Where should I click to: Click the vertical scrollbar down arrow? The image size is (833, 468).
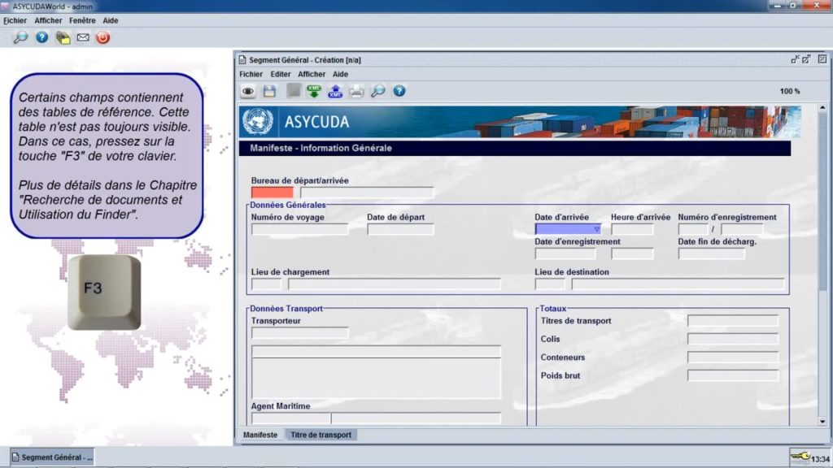[x=822, y=422]
